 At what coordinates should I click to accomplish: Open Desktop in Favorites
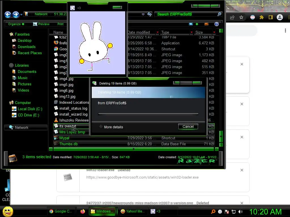point(24,40)
